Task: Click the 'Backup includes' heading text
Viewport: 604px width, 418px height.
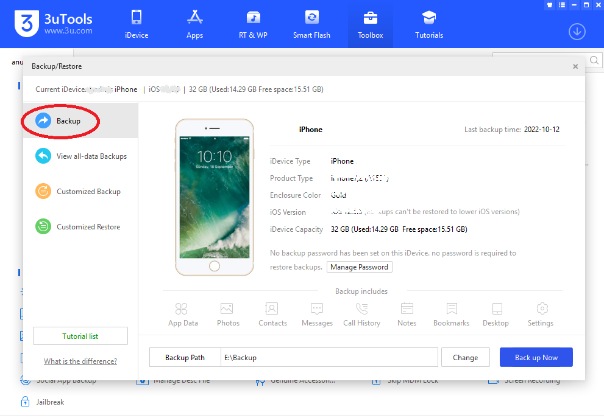Action: click(x=361, y=291)
